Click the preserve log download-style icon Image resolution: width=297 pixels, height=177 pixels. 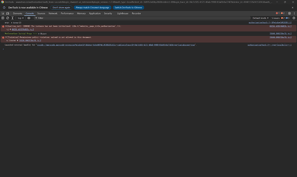[12, 18]
